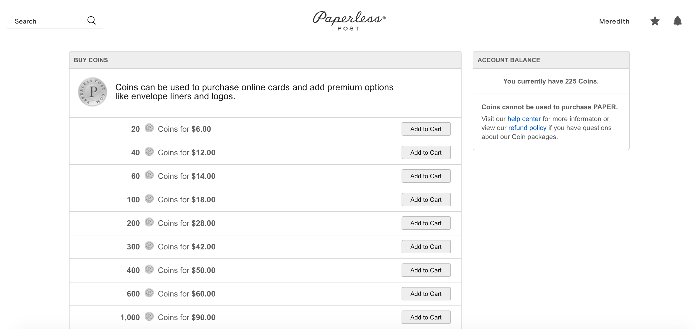Click the '$12.00' price text
The width and height of the screenshot is (696, 329).
click(203, 152)
